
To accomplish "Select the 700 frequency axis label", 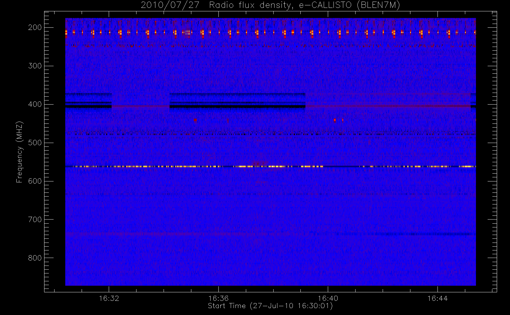I will click(x=35, y=220).
